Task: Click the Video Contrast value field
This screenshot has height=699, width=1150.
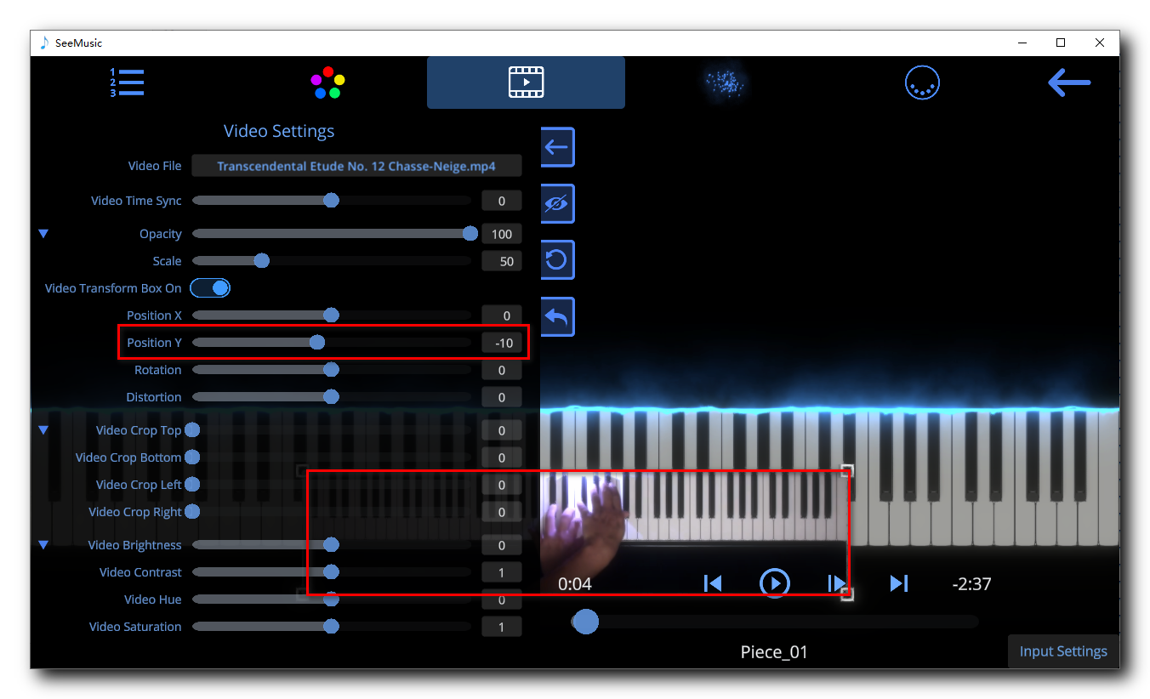Action: click(502, 572)
